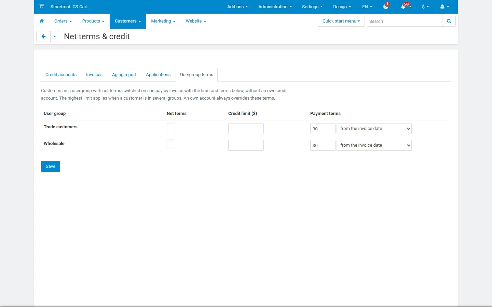This screenshot has height=307, width=492.
Task: Switch to the Aging report tab
Action: (124, 75)
